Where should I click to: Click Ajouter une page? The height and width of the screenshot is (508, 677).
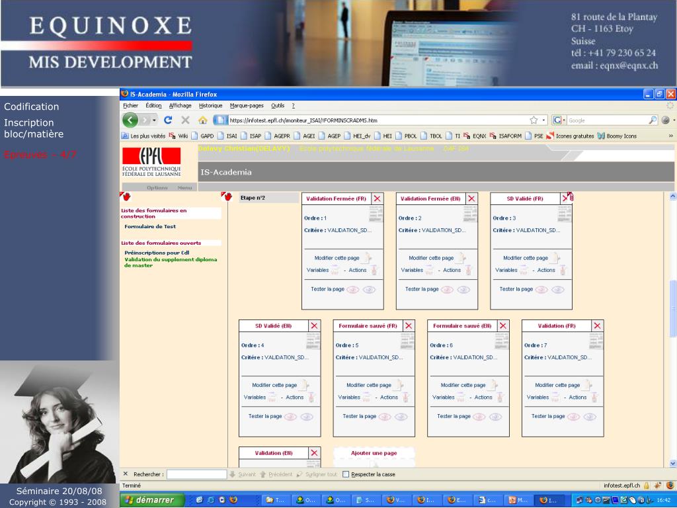coord(374,453)
